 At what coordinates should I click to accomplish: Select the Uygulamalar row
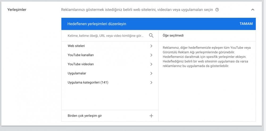pos(110,73)
